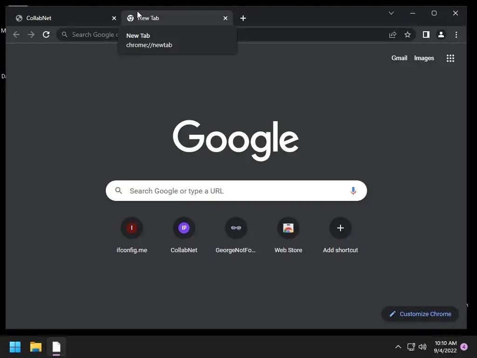The width and height of the screenshot is (477, 358).
Task: Start voice search with microphone
Action: coord(353,191)
